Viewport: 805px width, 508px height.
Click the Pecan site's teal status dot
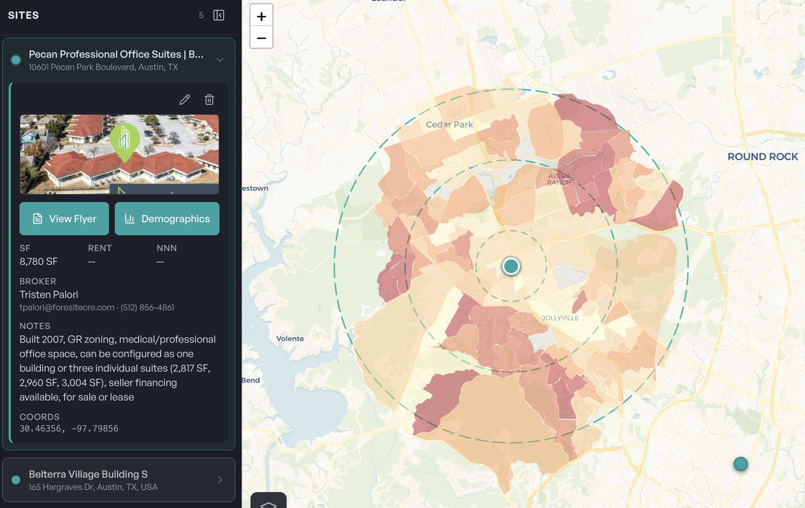(x=16, y=60)
